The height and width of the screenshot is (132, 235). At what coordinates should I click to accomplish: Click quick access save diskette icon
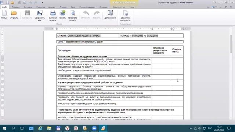pos(19,3)
